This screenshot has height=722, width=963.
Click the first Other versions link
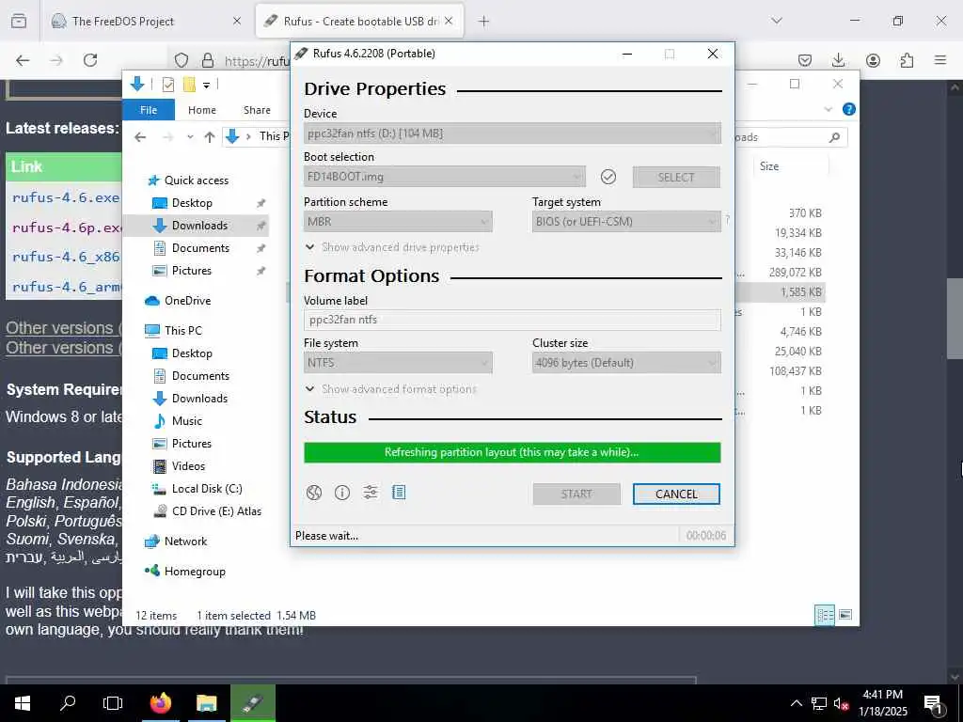pyautogui.click(x=64, y=328)
